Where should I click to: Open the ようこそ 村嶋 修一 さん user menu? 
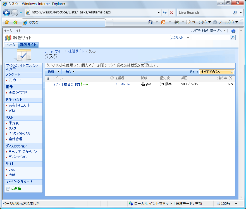(208, 31)
